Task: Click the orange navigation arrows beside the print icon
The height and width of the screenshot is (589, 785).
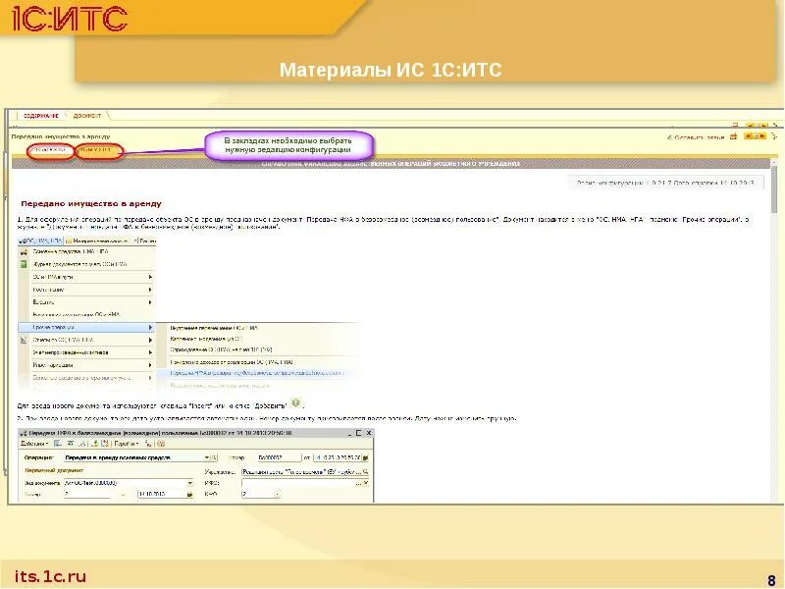Action: [755, 136]
